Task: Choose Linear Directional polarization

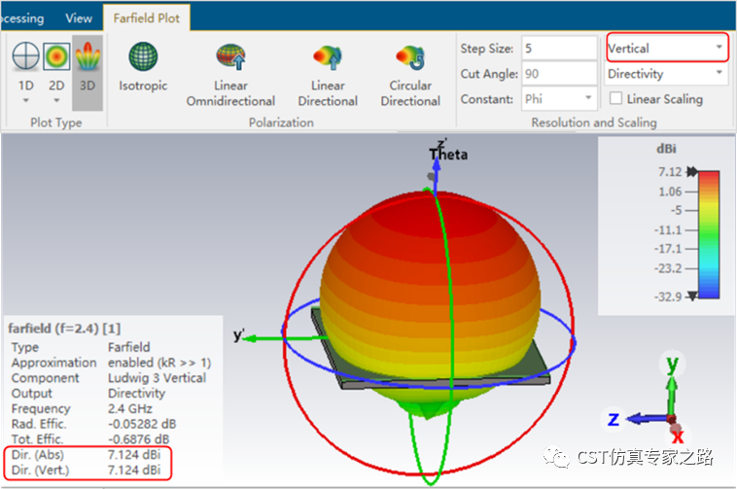Action: [x=328, y=75]
